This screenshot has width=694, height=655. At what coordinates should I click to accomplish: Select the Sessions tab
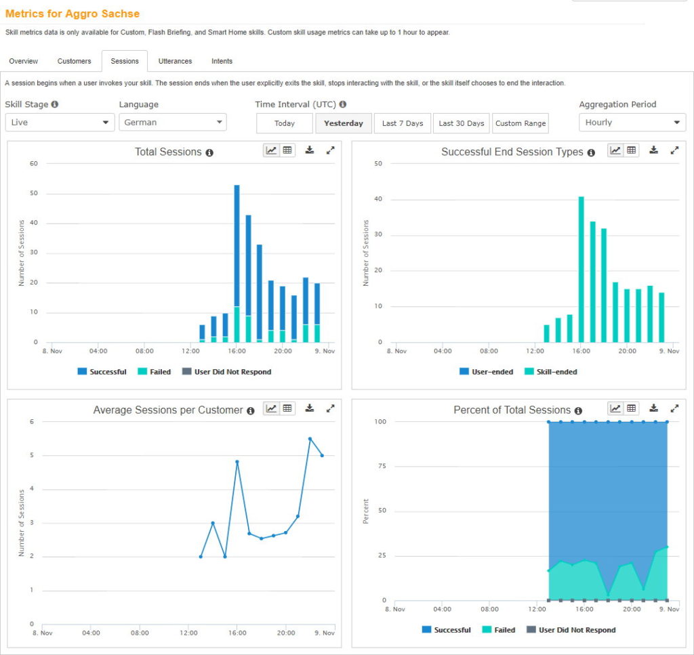point(125,61)
